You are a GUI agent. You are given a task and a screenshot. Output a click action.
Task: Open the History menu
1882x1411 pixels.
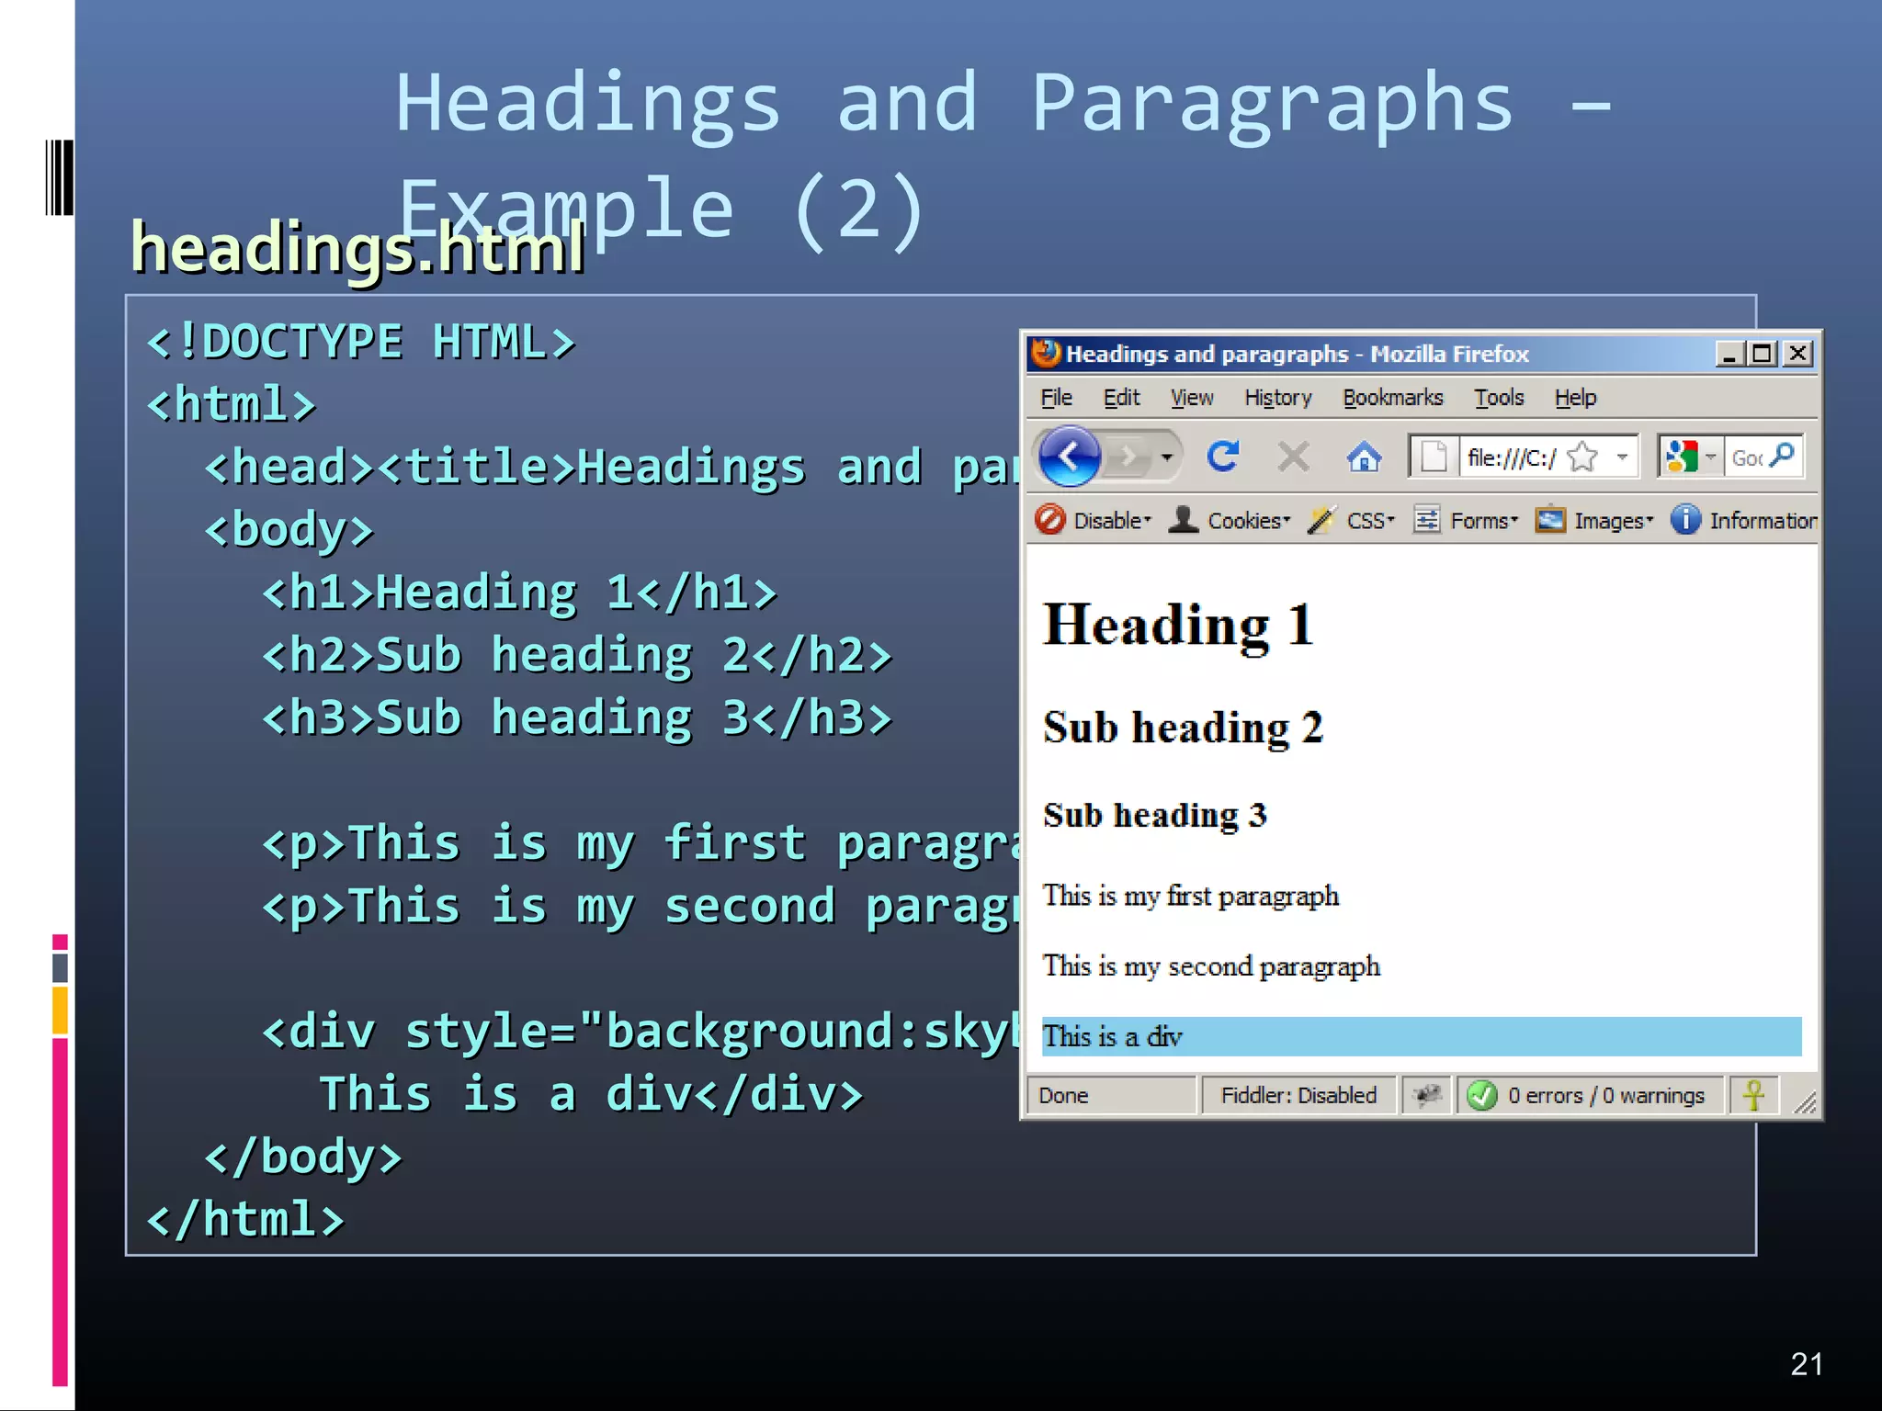click(x=1277, y=398)
